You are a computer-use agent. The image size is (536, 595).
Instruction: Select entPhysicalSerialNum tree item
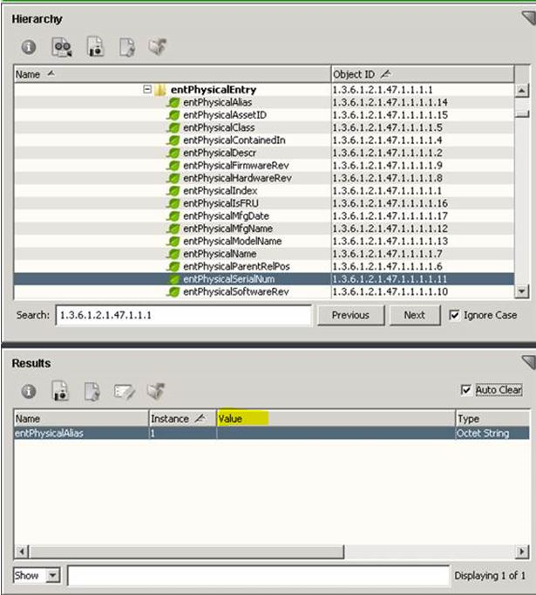228,279
